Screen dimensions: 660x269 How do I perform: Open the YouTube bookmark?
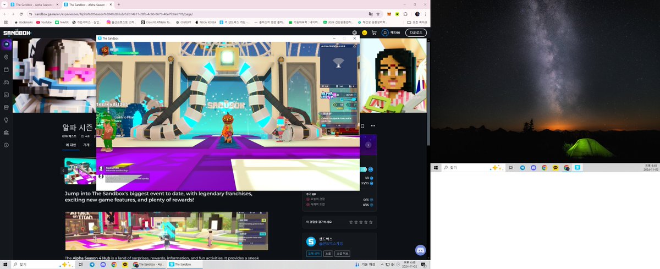click(x=44, y=22)
